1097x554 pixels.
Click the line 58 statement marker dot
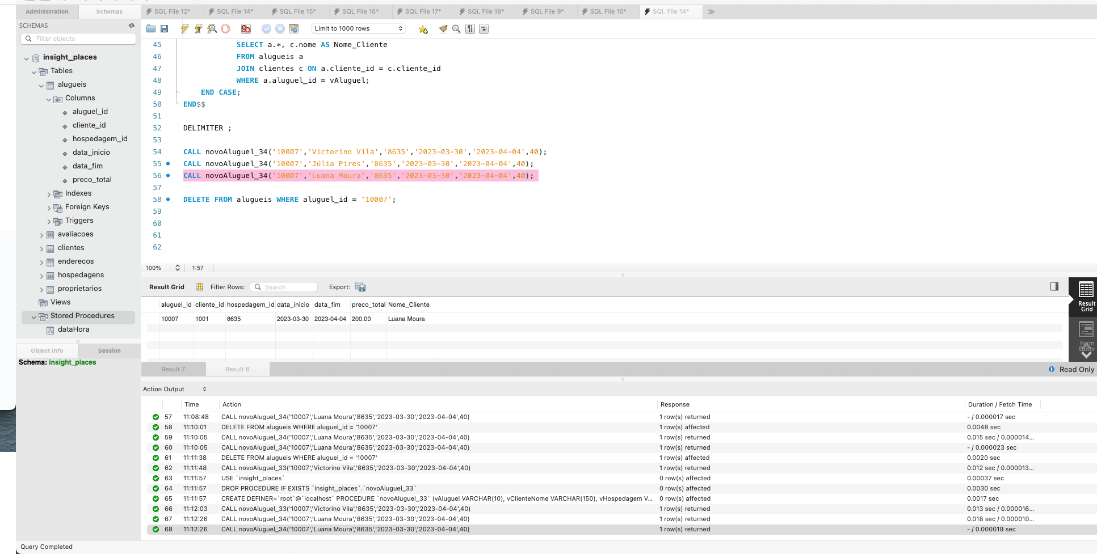click(168, 200)
